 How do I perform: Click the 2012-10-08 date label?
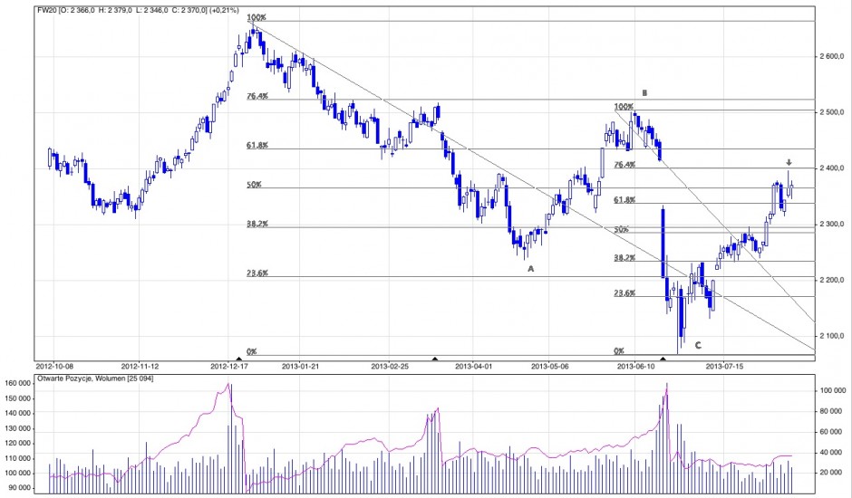[x=57, y=367]
